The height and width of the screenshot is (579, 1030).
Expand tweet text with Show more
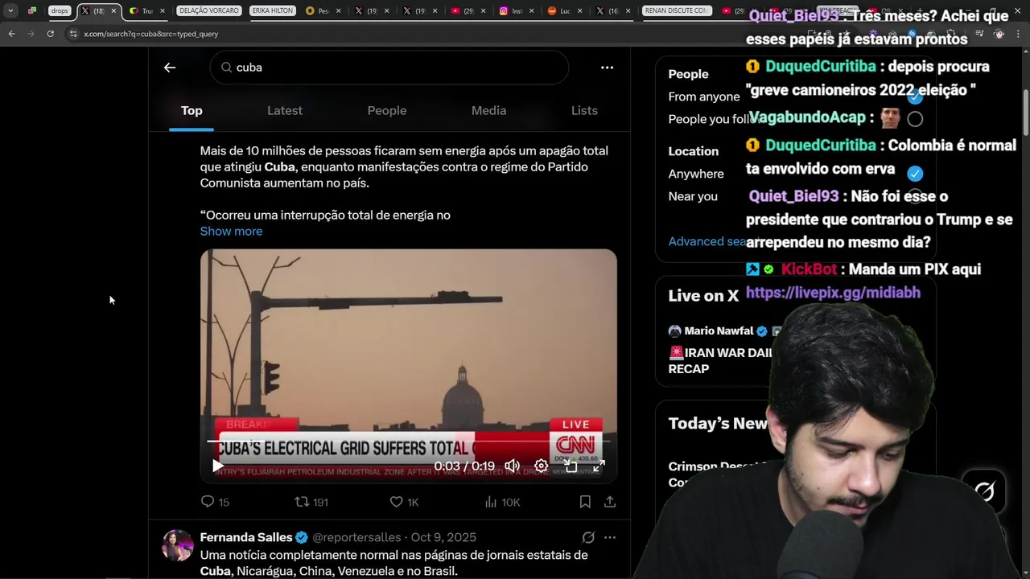click(x=231, y=231)
